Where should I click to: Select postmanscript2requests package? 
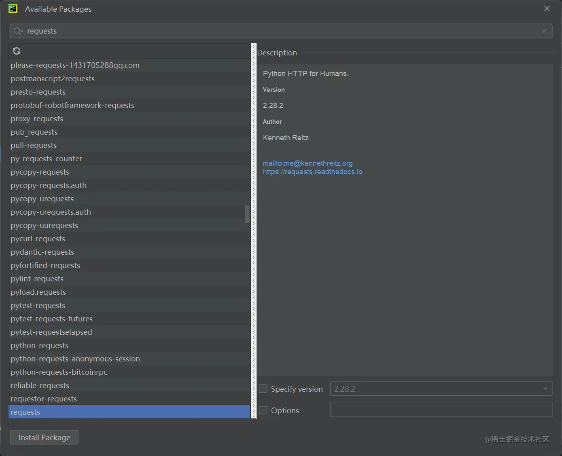129,78
